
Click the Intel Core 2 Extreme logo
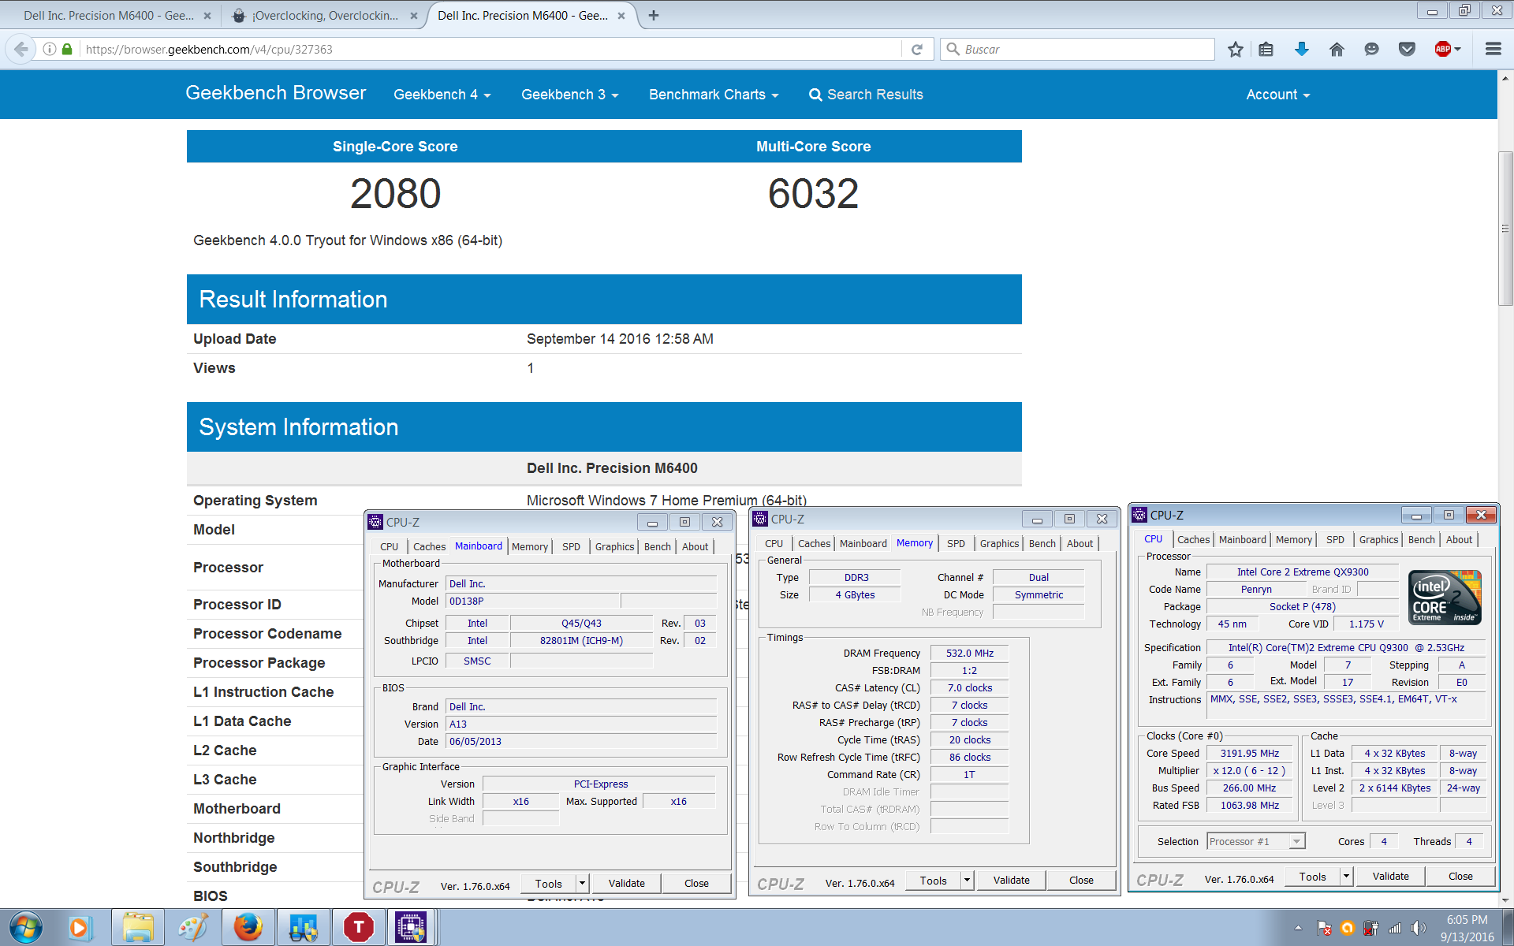click(1445, 598)
